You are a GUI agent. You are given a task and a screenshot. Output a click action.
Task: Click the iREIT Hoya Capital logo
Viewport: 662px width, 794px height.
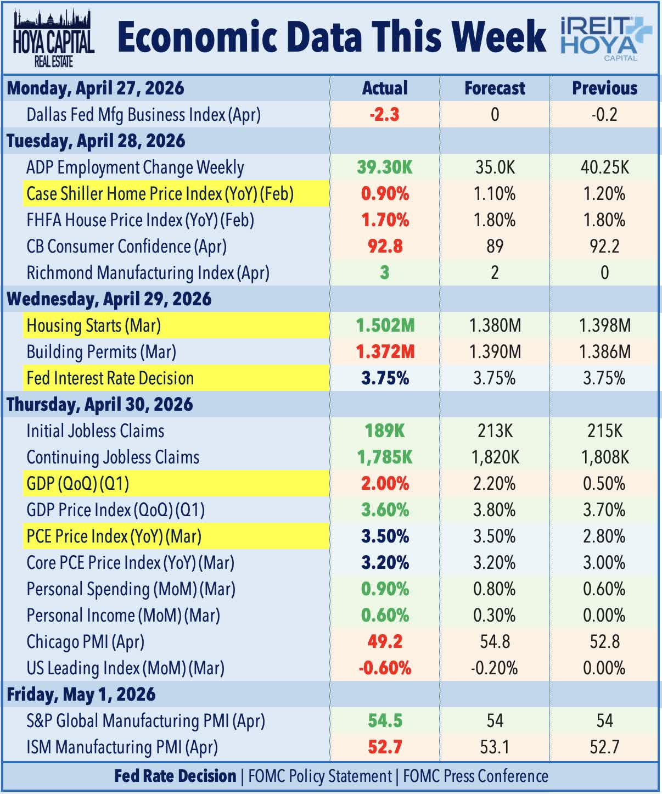click(x=606, y=38)
